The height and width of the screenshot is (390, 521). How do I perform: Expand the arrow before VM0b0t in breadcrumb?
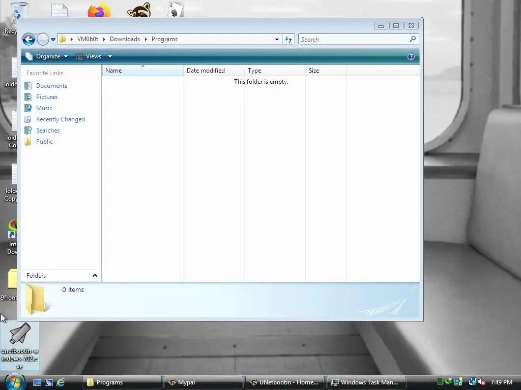click(71, 39)
